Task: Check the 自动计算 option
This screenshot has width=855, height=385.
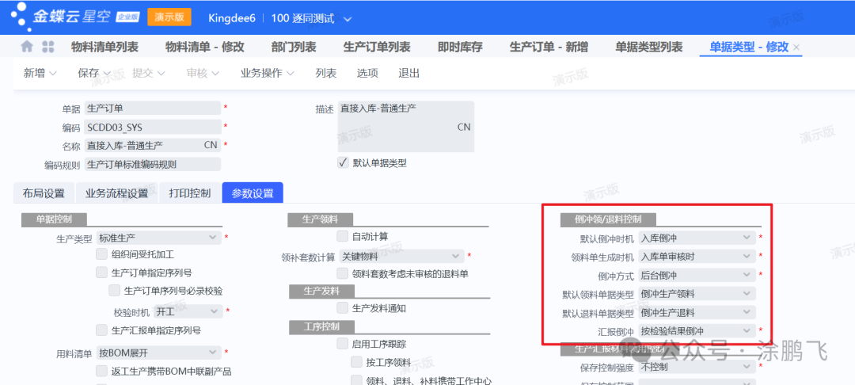Action: (x=343, y=236)
